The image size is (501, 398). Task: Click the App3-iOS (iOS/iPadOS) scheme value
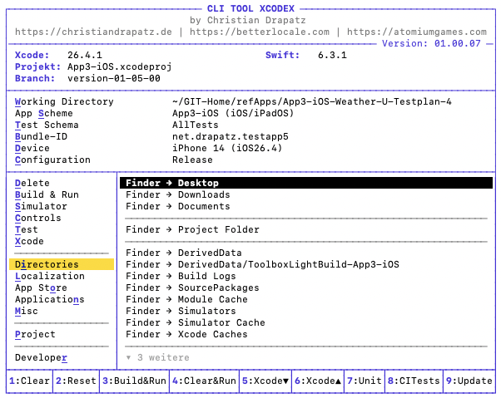233,113
